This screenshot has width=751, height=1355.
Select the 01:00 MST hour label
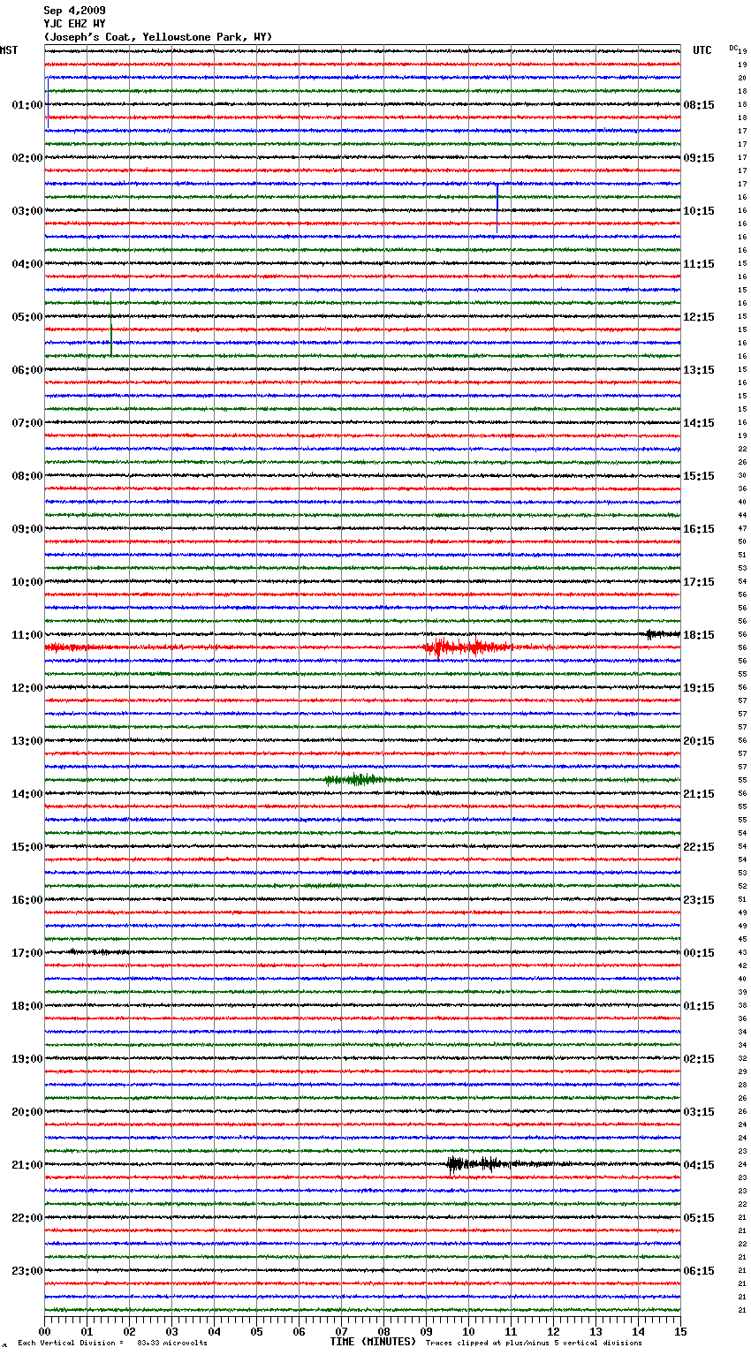27,105
